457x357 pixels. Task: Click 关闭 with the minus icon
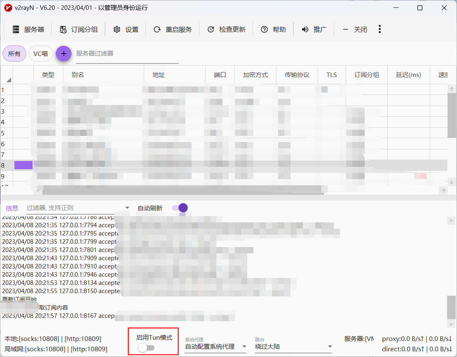point(345,29)
